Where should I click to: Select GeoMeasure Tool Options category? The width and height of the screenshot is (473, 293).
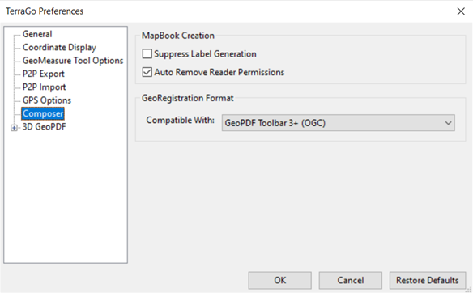click(73, 61)
